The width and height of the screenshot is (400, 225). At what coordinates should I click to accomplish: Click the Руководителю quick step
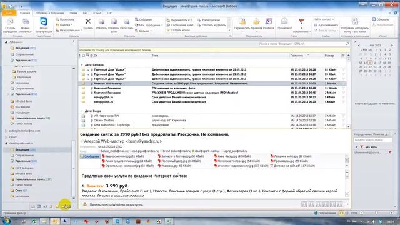pyautogui.click(x=208, y=20)
